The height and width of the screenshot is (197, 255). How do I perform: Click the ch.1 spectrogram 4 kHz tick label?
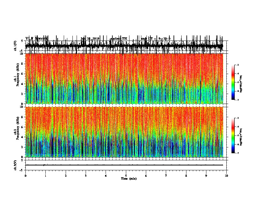[23, 84]
